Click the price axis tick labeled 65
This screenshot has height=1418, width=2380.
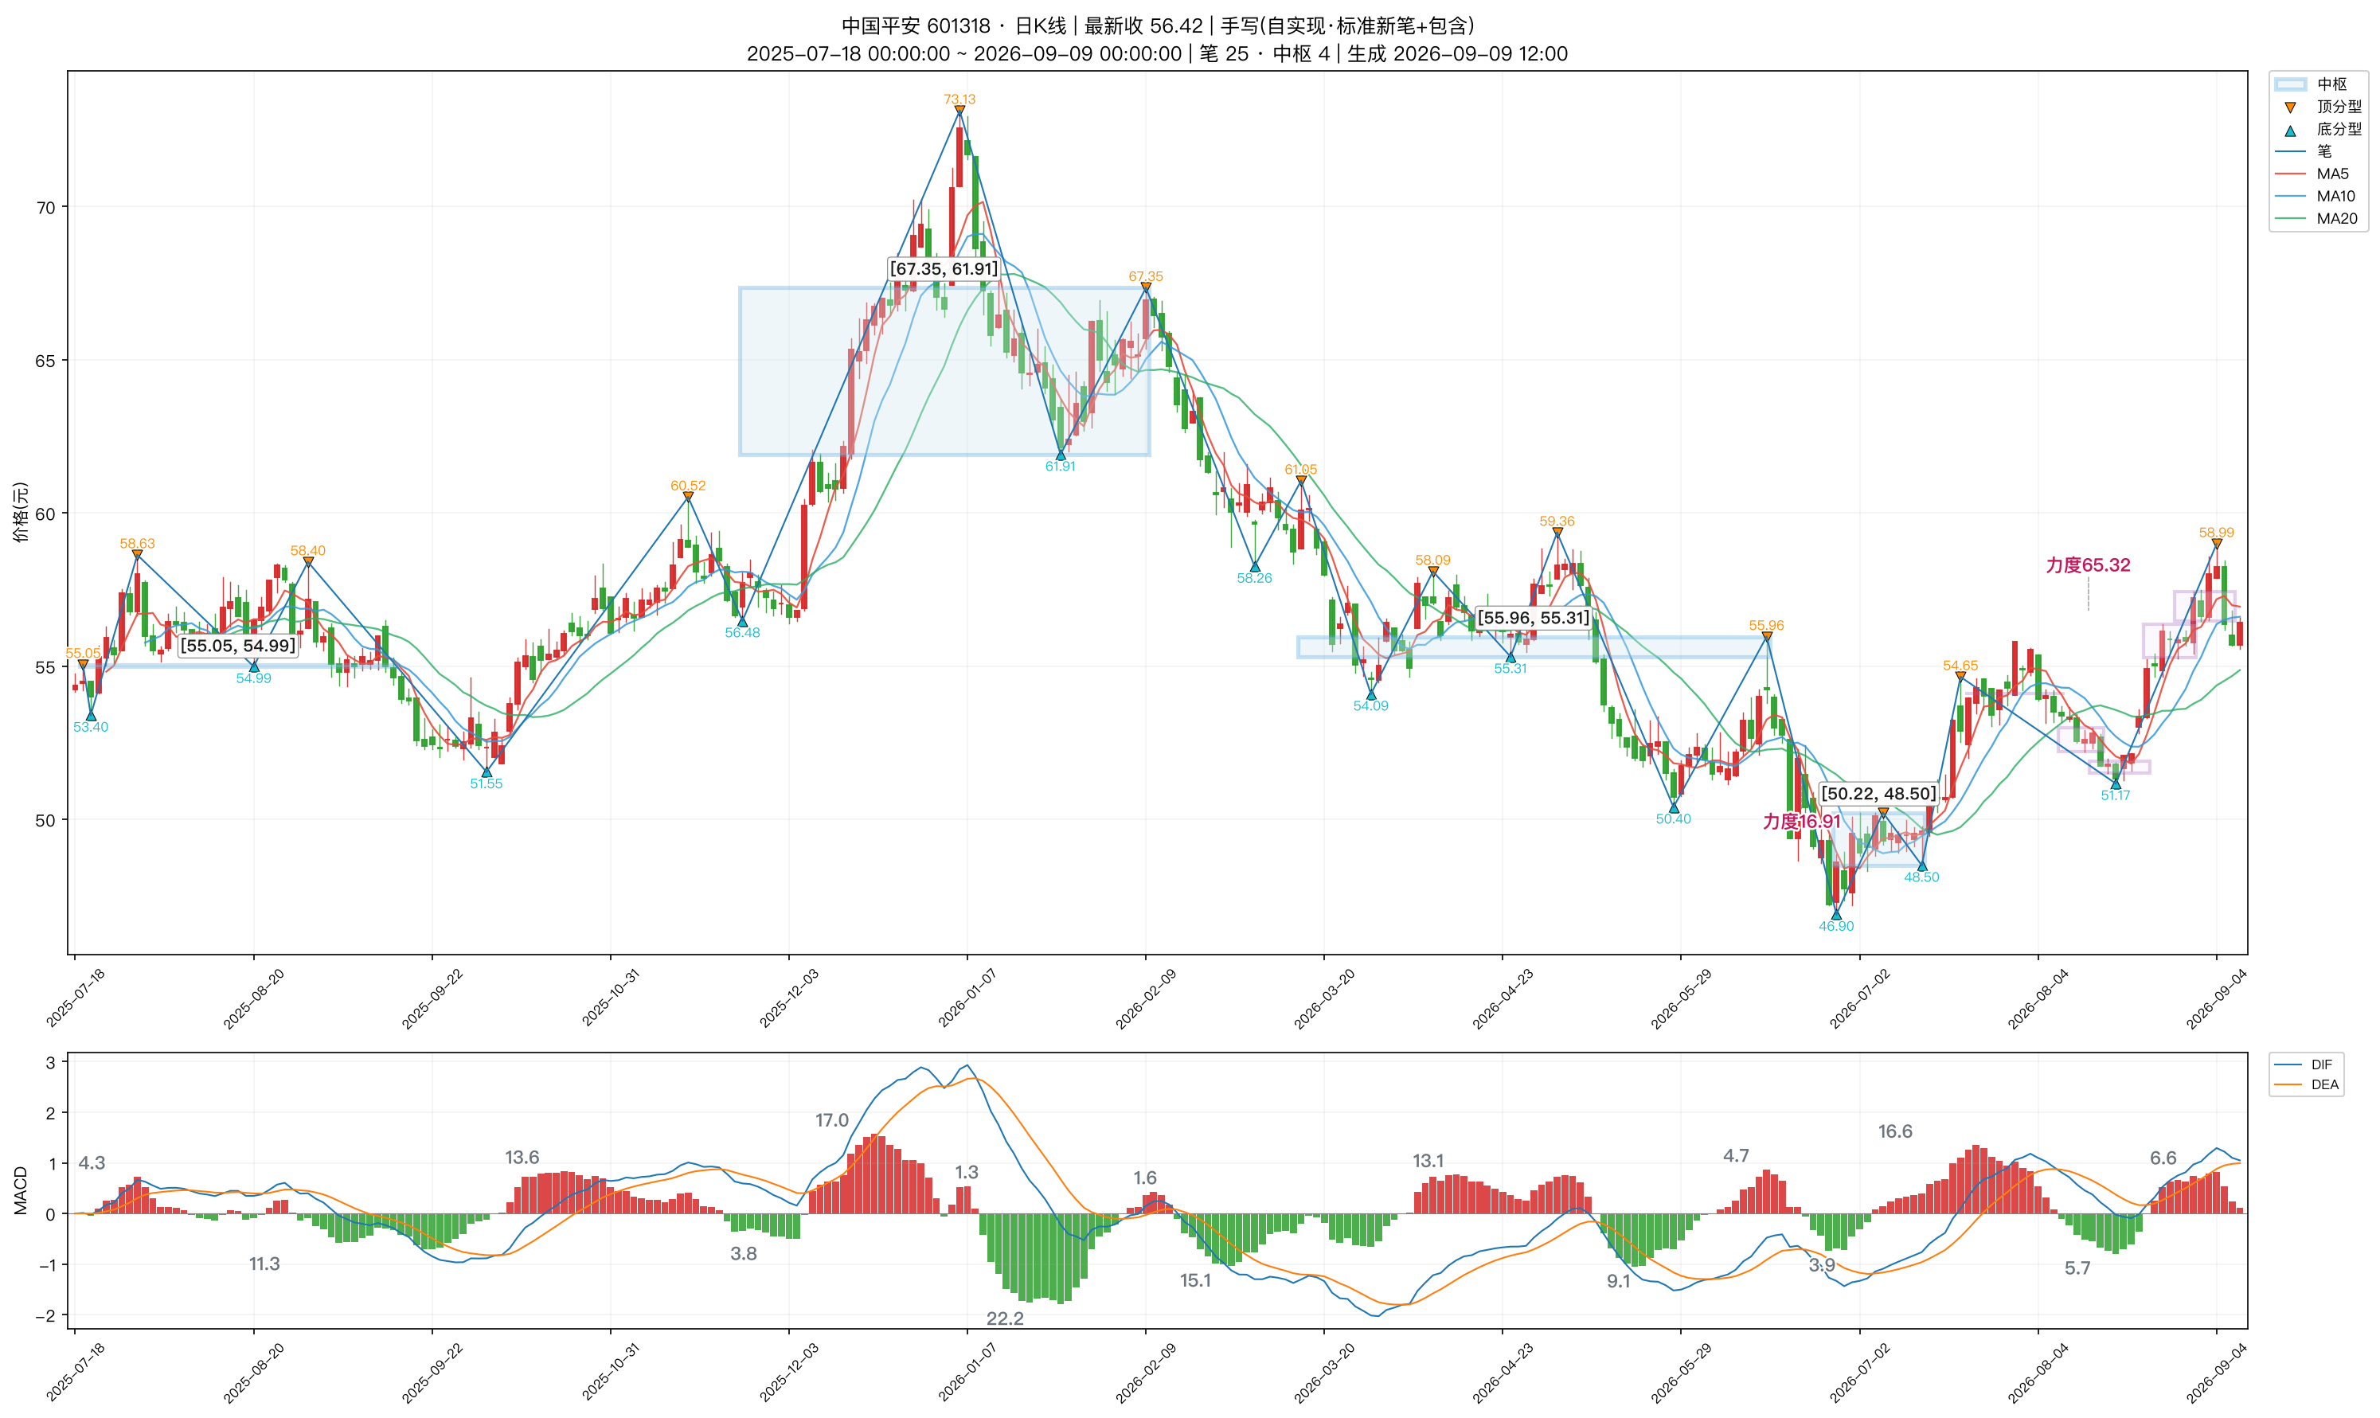click(46, 361)
